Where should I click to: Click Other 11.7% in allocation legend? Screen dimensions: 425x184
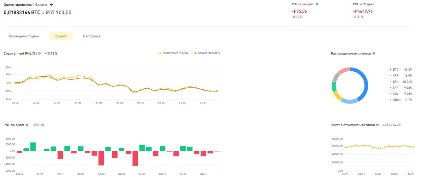point(400,100)
